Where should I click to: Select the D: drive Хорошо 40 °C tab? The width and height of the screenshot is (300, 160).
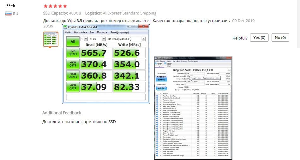159,65
